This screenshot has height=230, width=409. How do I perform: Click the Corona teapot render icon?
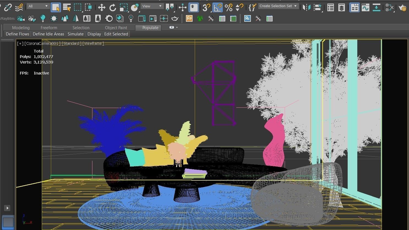(x=175, y=19)
